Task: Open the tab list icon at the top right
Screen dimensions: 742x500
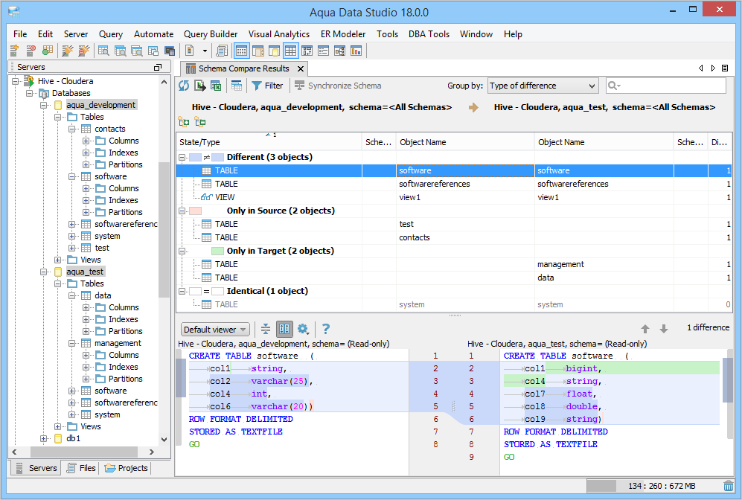Action: 724,68
